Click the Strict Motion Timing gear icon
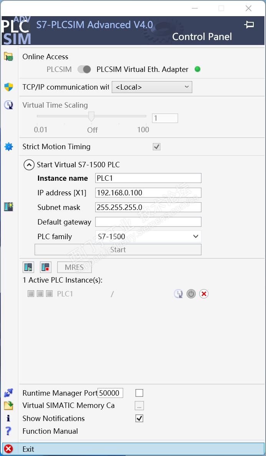The image size is (266, 456). (9, 146)
